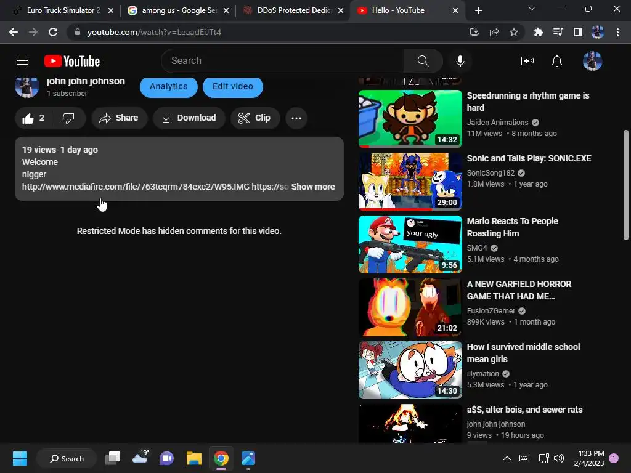Open volume speaker tray icon
631x473 pixels.
558,458
